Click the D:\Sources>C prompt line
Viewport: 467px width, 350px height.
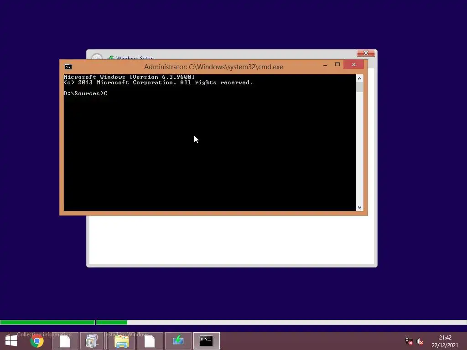pos(85,93)
